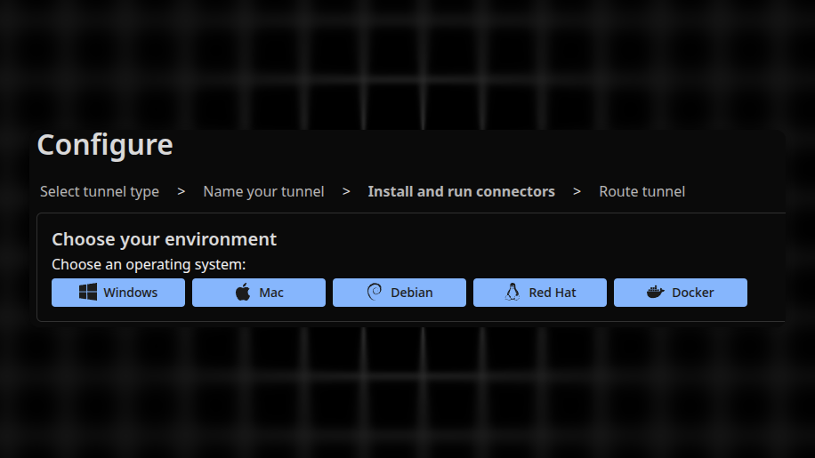
Task: Go to Select tunnel type step
Action: tap(100, 191)
